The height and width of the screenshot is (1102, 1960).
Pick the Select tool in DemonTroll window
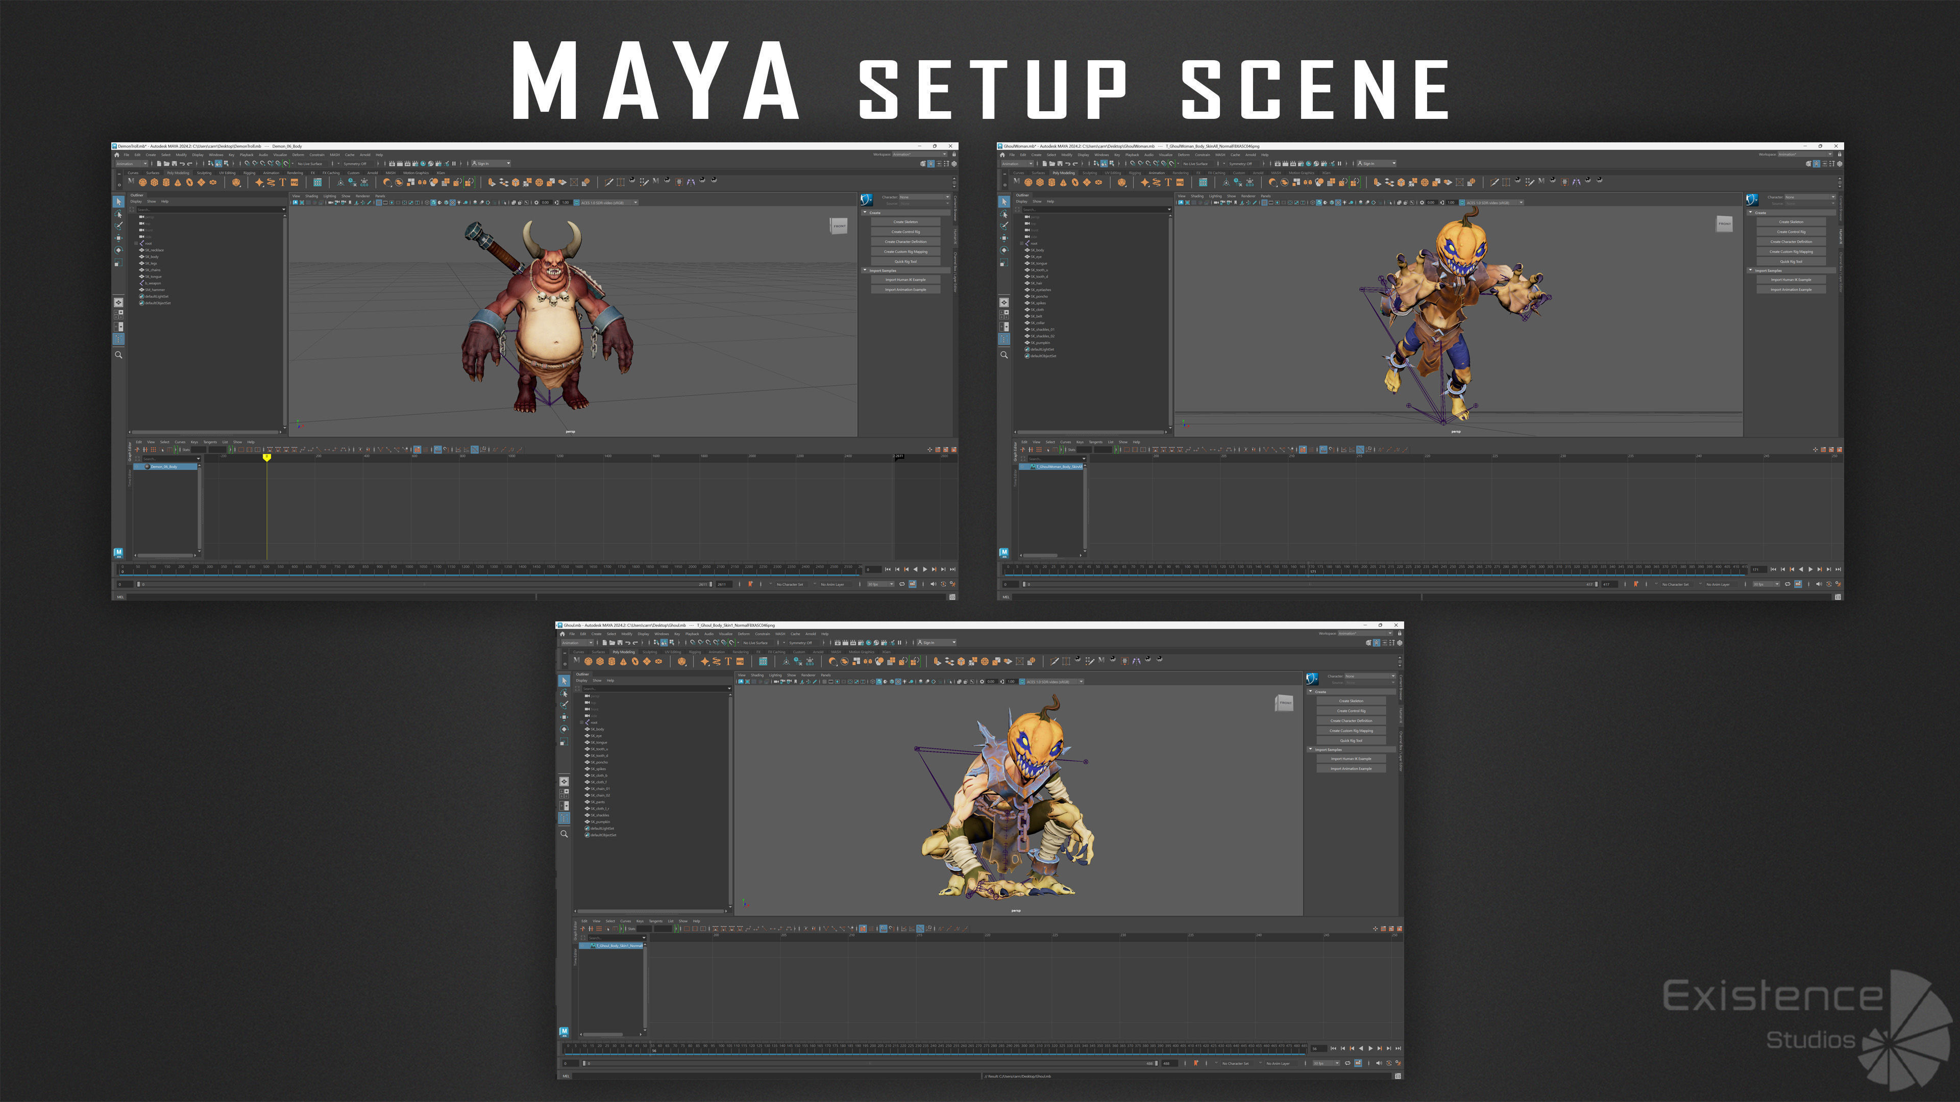pos(119,202)
